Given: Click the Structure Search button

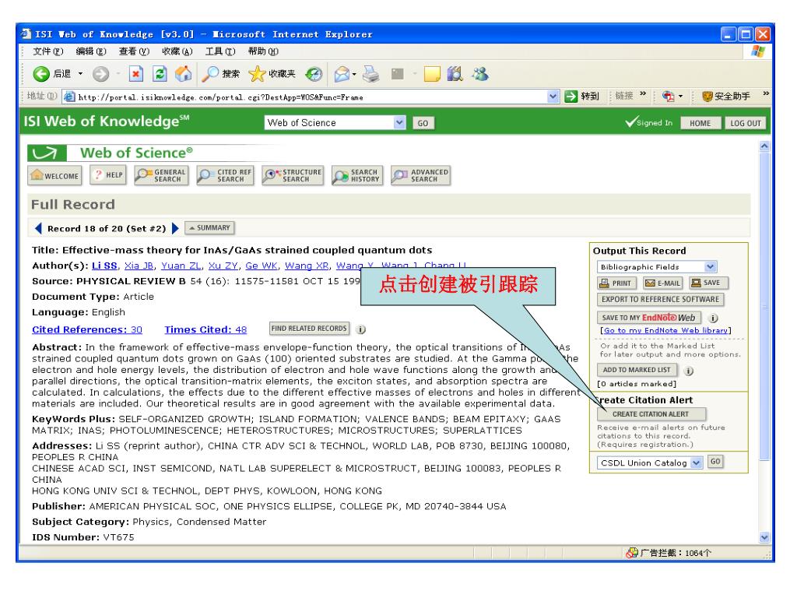Looking at the screenshot, I should (x=293, y=175).
